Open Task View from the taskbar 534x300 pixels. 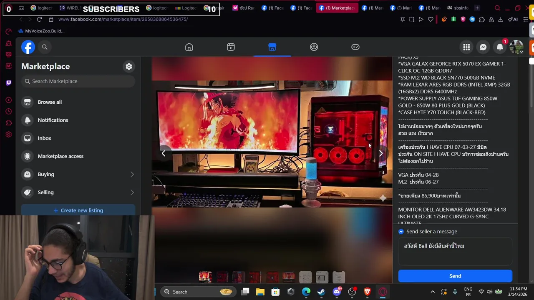pyautogui.click(x=245, y=292)
